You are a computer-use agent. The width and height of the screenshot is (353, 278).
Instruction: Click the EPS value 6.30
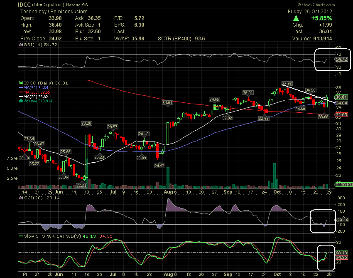pyautogui.click(x=139, y=25)
